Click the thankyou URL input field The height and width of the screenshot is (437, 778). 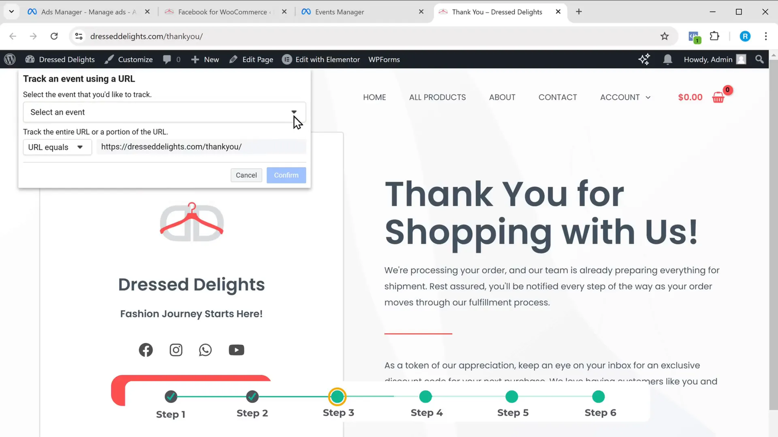pos(201,147)
